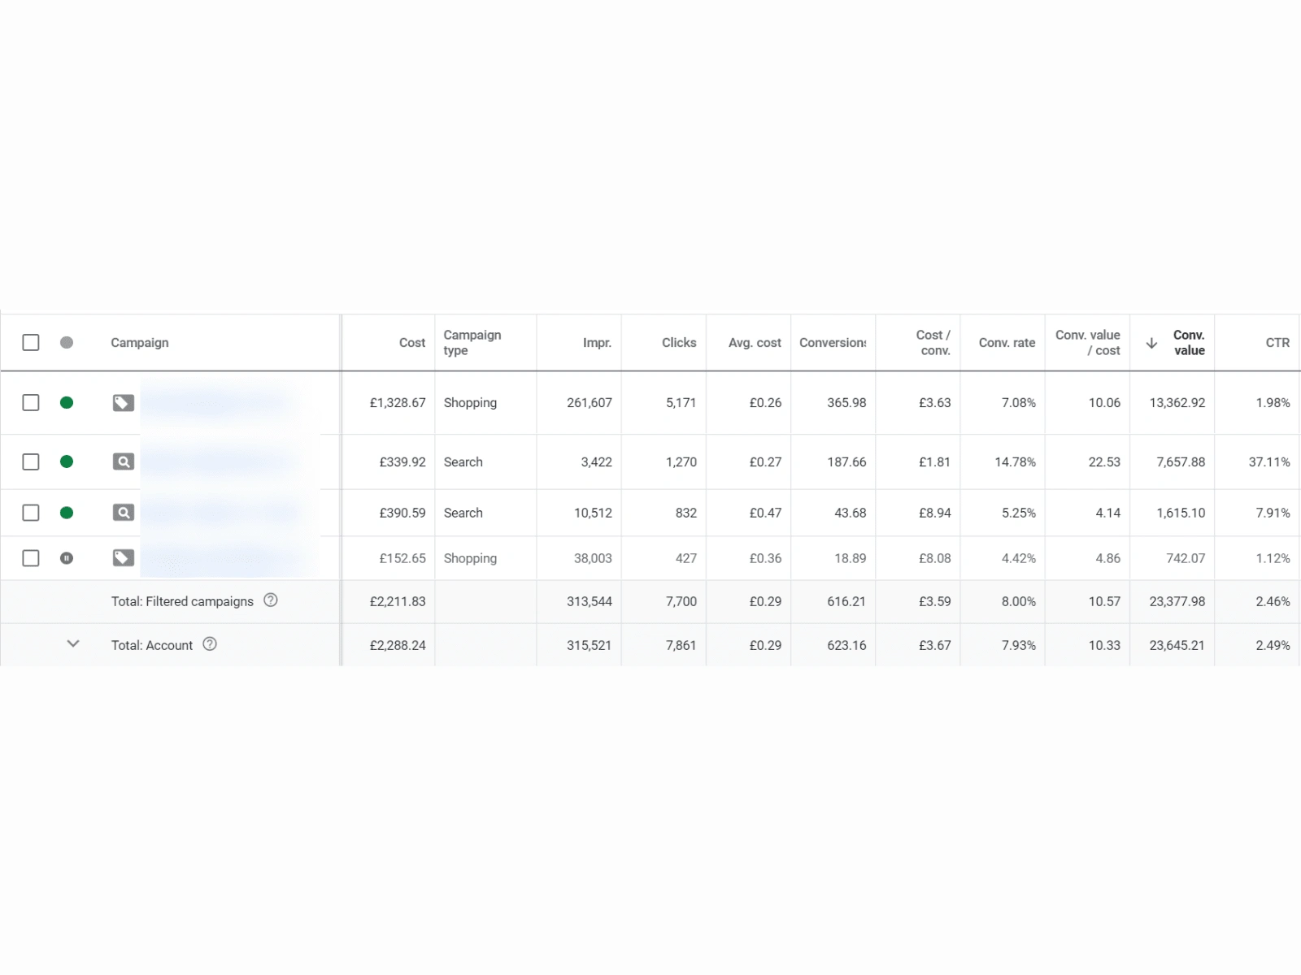
Task: Click conv. value 1,615.10
Action: [1181, 513]
